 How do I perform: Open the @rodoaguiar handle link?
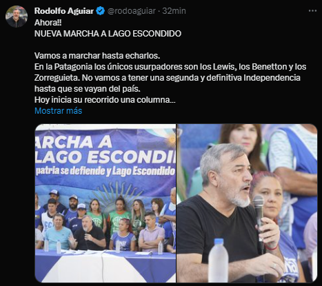(x=132, y=11)
